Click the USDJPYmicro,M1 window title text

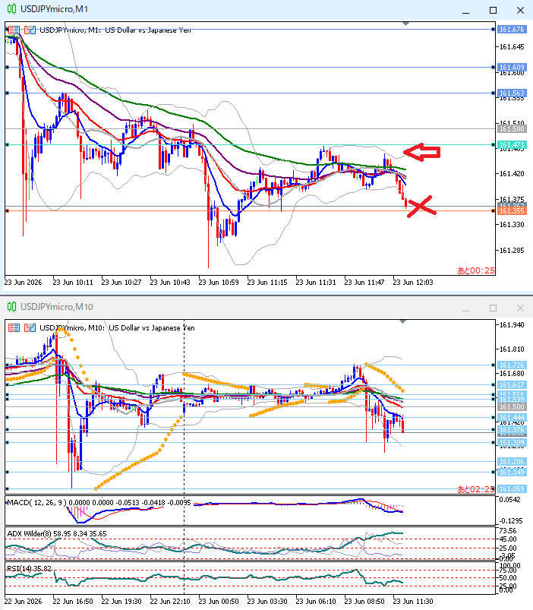click(x=54, y=9)
